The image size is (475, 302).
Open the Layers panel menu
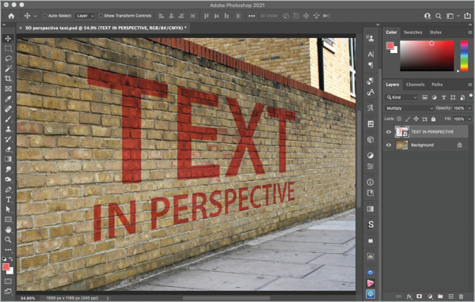(469, 85)
